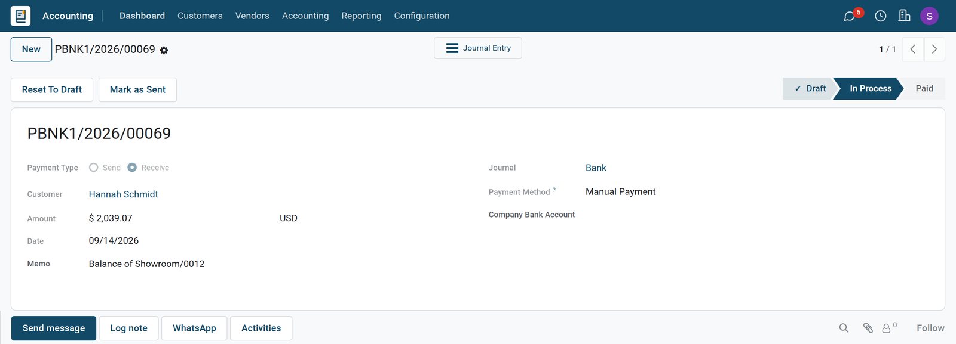
Task: Open the Accounting dropdown menu item
Action: pyautogui.click(x=305, y=16)
